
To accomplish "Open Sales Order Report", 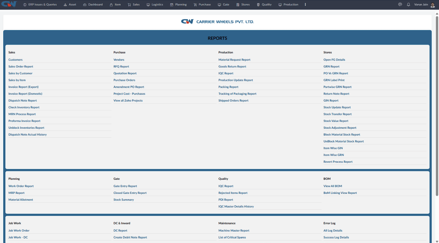I will 21,66.
